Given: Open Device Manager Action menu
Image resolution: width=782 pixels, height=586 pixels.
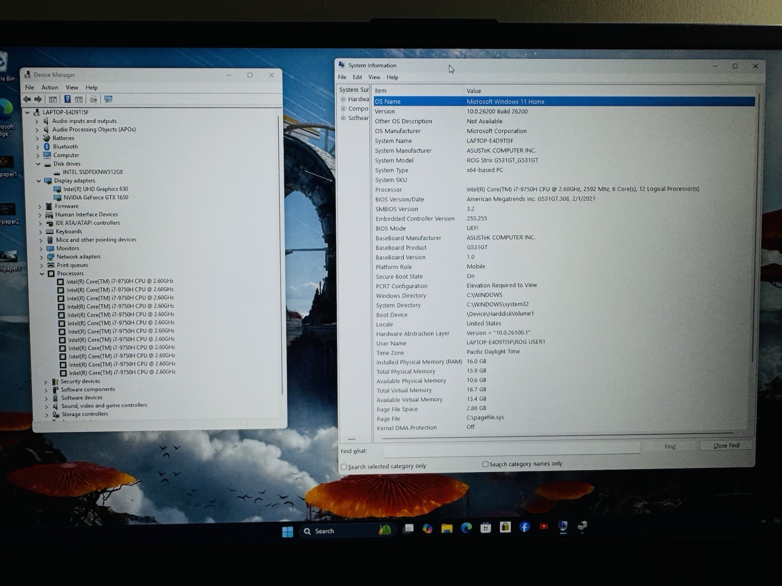Looking at the screenshot, I should click(50, 87).
